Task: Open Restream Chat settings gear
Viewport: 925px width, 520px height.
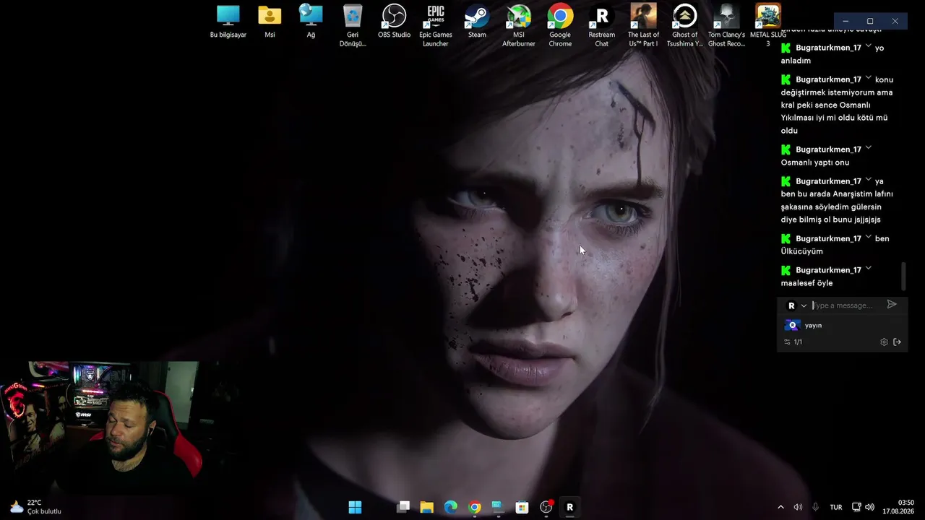Action: pyautogui.click(x=884, y=342)
